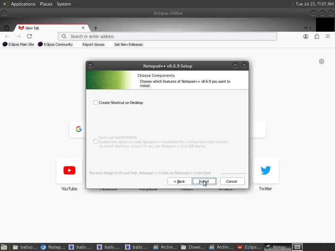Click the Notepad++ v8.6.9 Setup title bar
The width and height of the screenshot is (335, 251).
[167, 66]
